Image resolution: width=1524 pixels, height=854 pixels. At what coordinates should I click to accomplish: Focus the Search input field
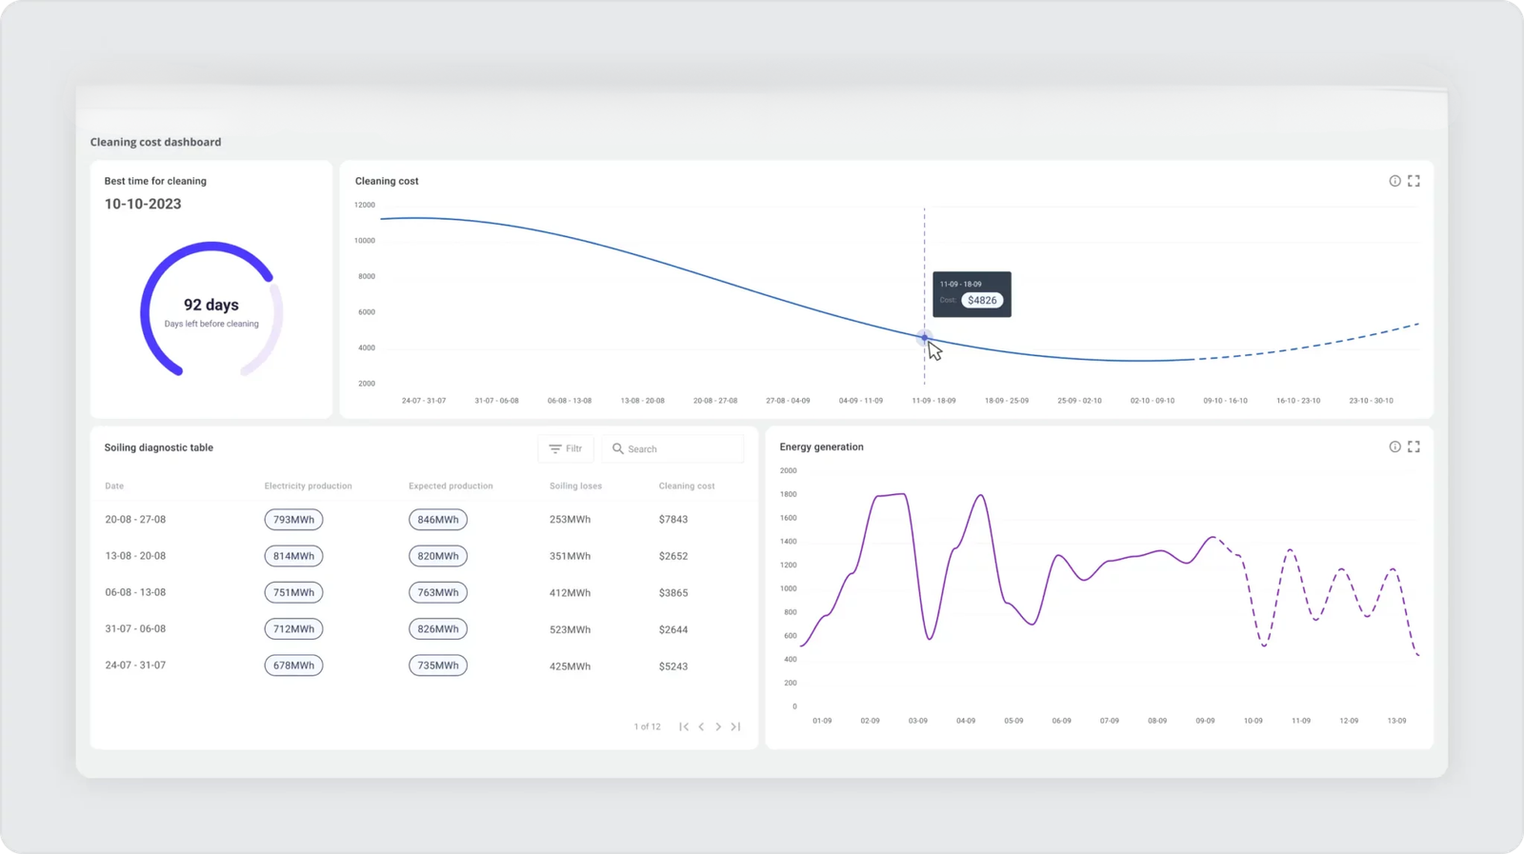pos(672,448)
